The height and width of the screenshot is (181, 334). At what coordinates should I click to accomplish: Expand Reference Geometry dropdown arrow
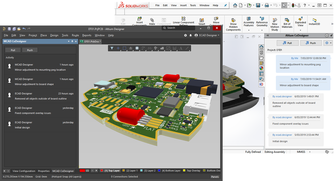coord(262,30)
